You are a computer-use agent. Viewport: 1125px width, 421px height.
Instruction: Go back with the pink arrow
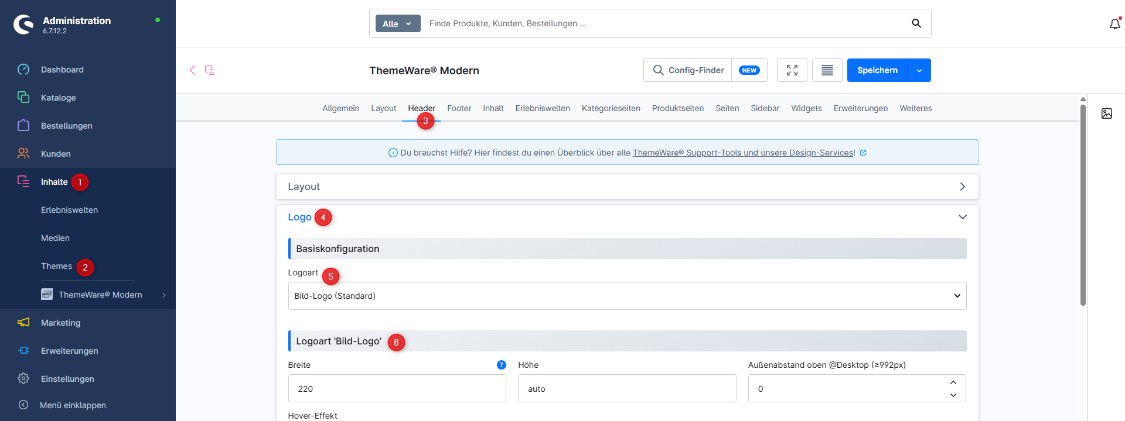[x=192, y=70]
